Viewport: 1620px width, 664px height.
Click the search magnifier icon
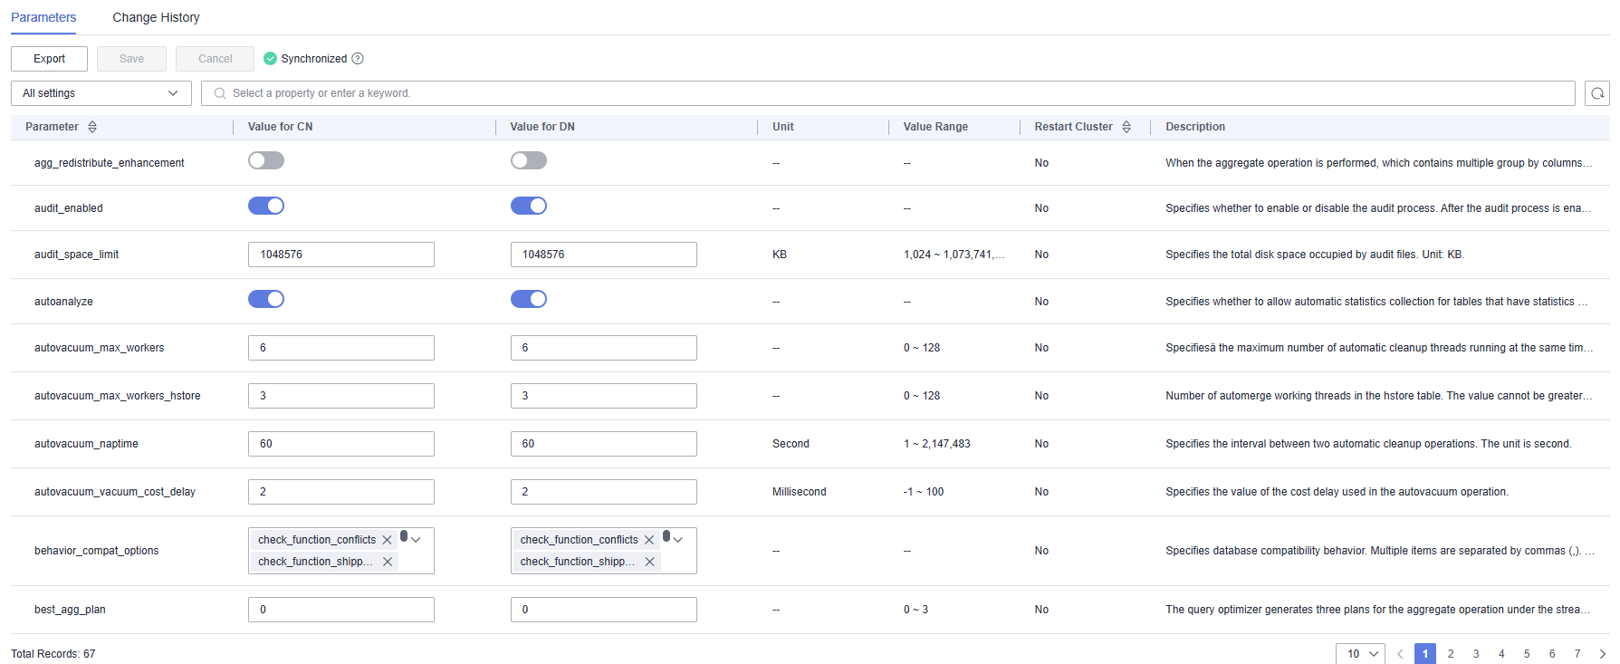coord(220,93)
